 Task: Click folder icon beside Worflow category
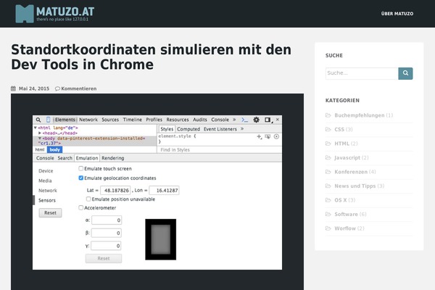[328, 228]
